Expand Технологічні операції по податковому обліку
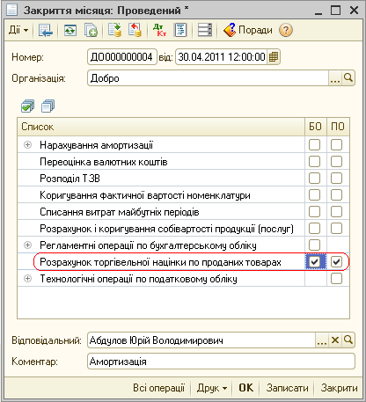The image size is (366, 402). (x=27, y=278)
